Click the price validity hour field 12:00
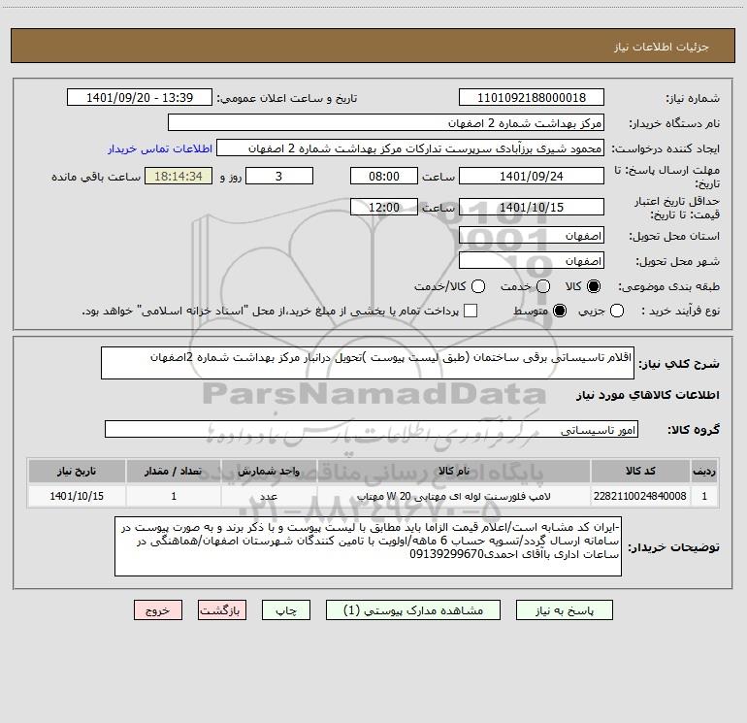 [384, 207]
